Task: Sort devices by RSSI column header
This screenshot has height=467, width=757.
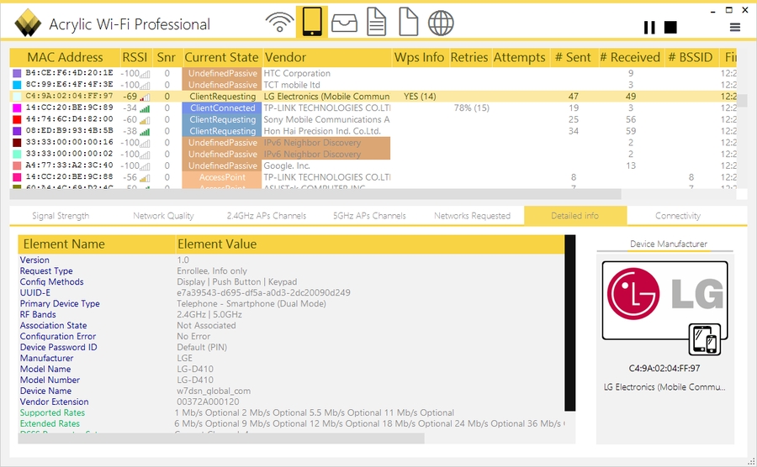Action: [135, 57]
